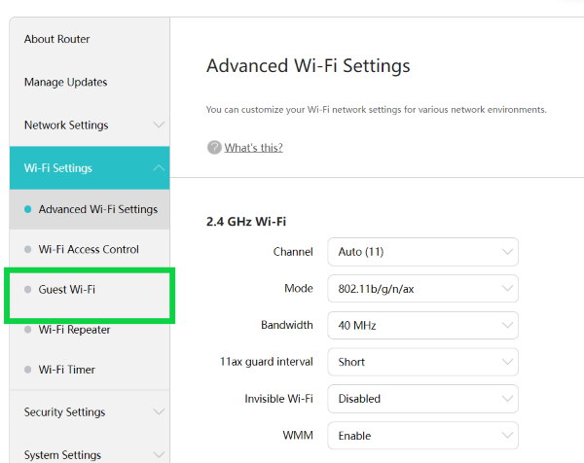Open the 2.4 GHz Channel dropdown
This screenshot has width=584, height=463.
point(422,252)
